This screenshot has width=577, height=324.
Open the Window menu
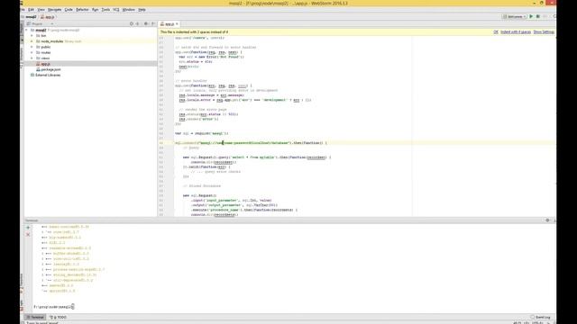128,10
